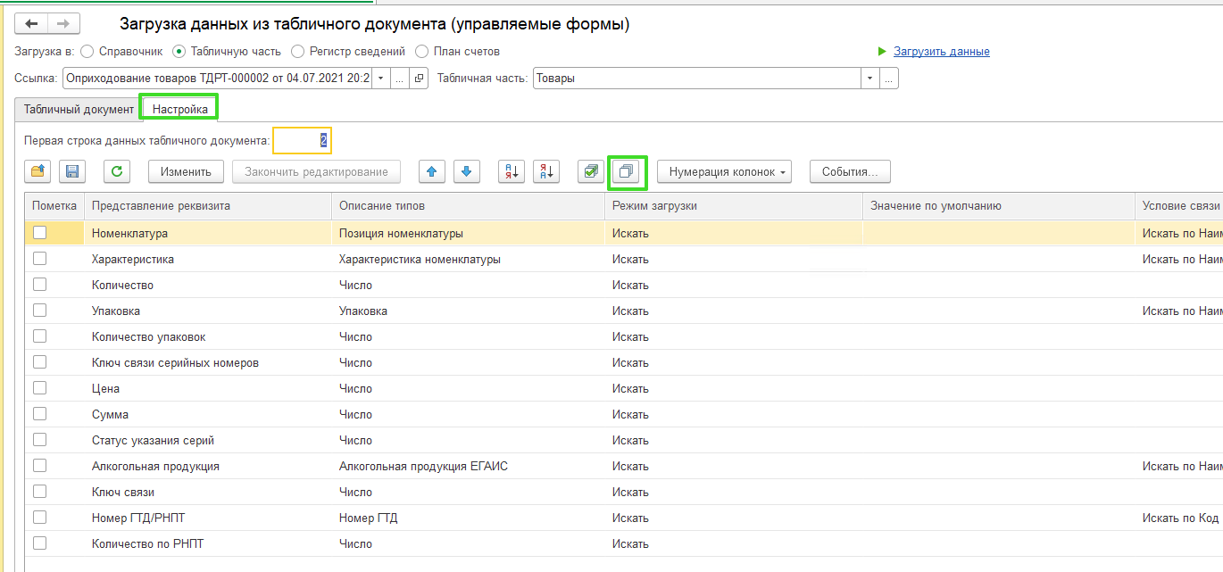Click Характеристика номенклатуры type cell
Image resolution: width=1223 pixels, height=572 pixels.
pos(468,259)
